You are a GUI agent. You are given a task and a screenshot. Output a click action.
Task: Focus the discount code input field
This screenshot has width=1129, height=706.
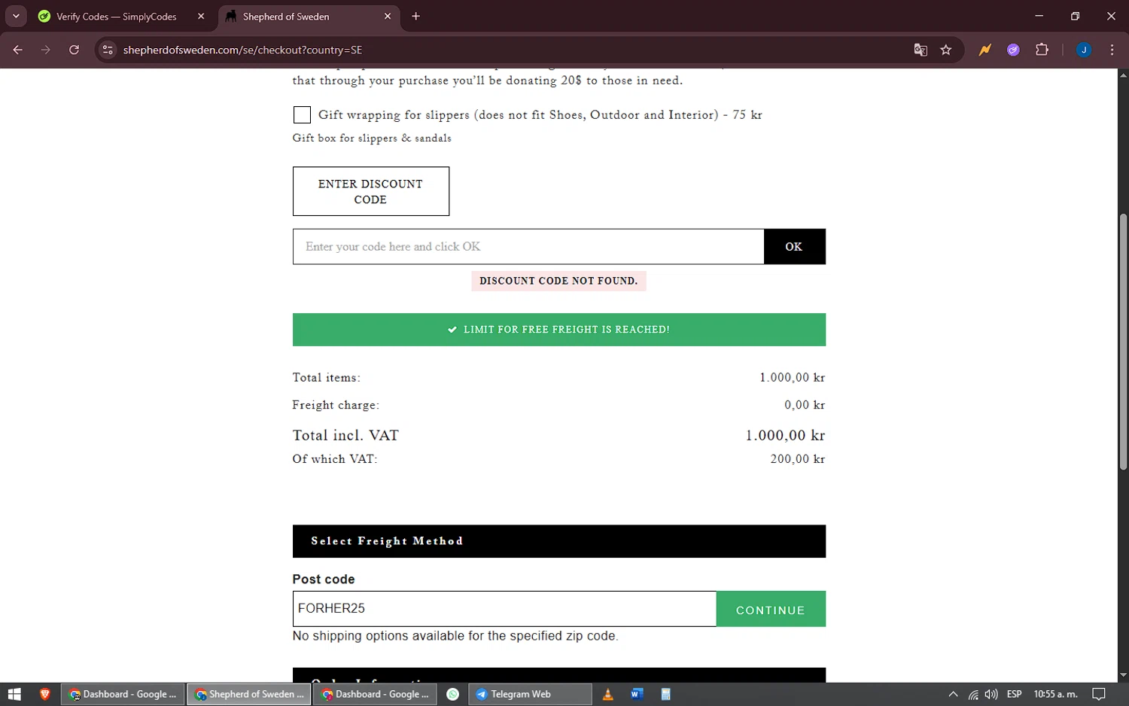coord(528,247)
